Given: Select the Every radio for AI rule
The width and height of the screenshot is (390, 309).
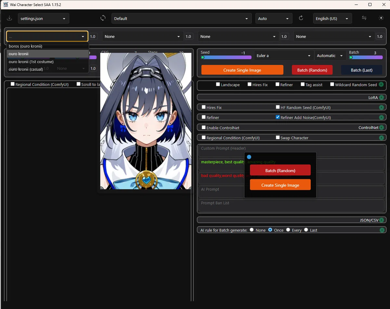Looking at the screenshot, I should pyautogui.click(x=288, y=230).
